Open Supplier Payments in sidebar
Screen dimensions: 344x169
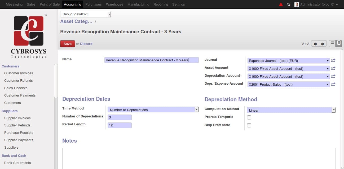(19, 140)
